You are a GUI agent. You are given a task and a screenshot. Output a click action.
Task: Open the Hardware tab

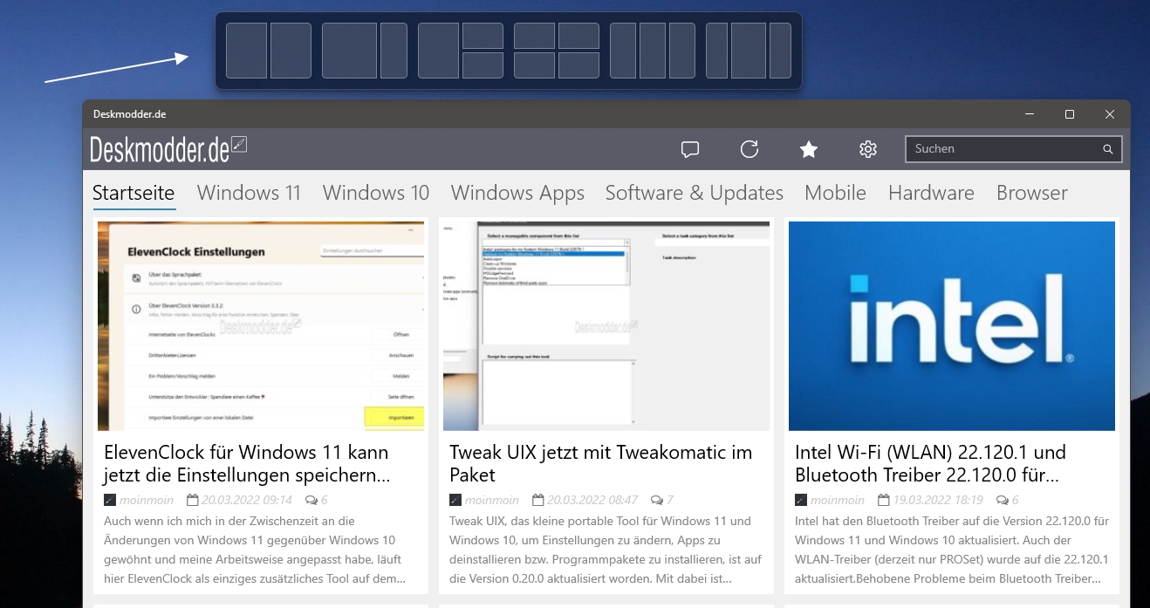coord(931,193)
